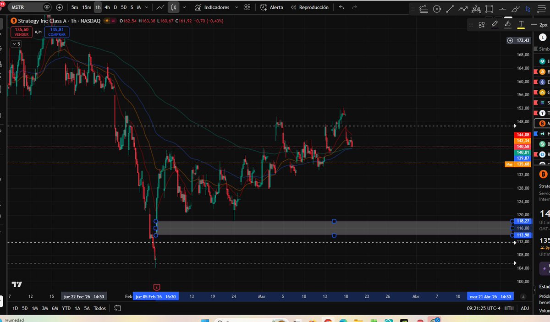Select the 5D timeframe
This screenshot has width=550, height=322.
pyautogui.click(x=123, y=7)
